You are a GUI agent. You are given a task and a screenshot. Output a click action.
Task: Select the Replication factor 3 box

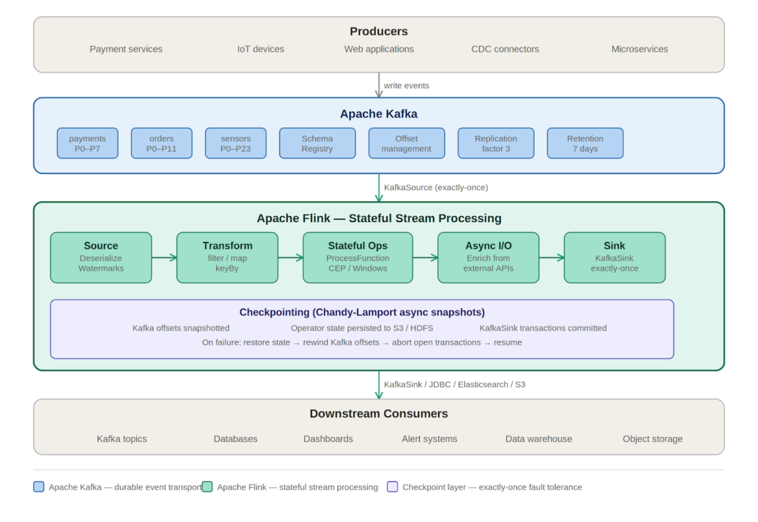(x=496, y=143)
